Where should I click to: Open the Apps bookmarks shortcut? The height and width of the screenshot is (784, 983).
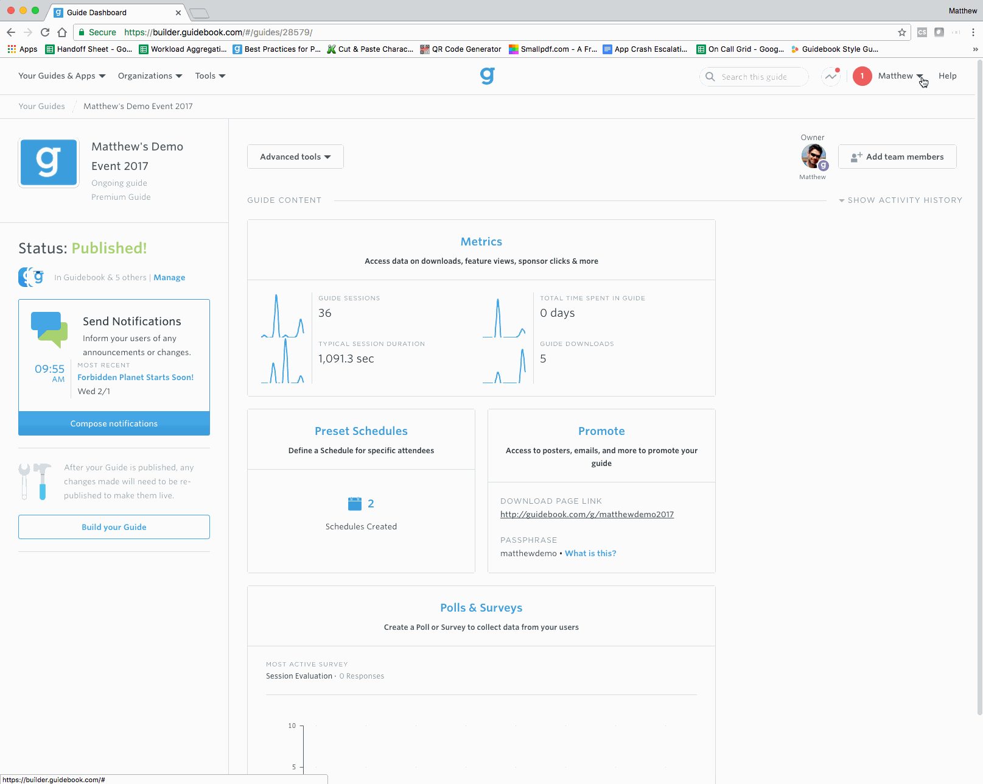point(23,49)
